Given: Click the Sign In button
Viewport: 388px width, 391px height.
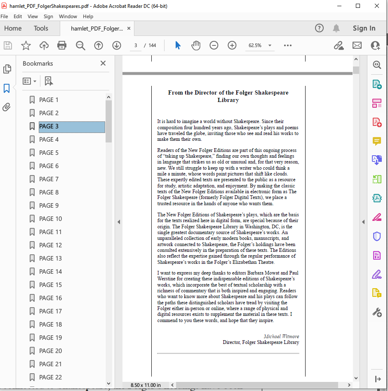Looking at the screenshot, I should (x=364, y=28).
